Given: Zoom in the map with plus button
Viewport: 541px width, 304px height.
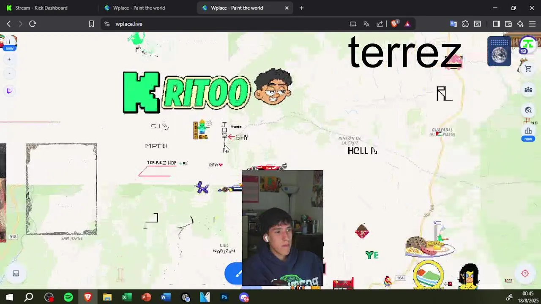Looking at the screenshot, I should [9, 60].
